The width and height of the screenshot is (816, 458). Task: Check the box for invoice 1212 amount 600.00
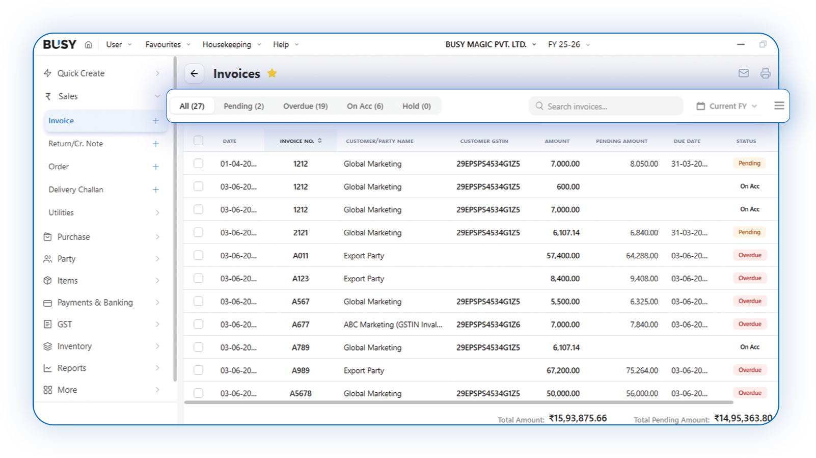(199, 186)
